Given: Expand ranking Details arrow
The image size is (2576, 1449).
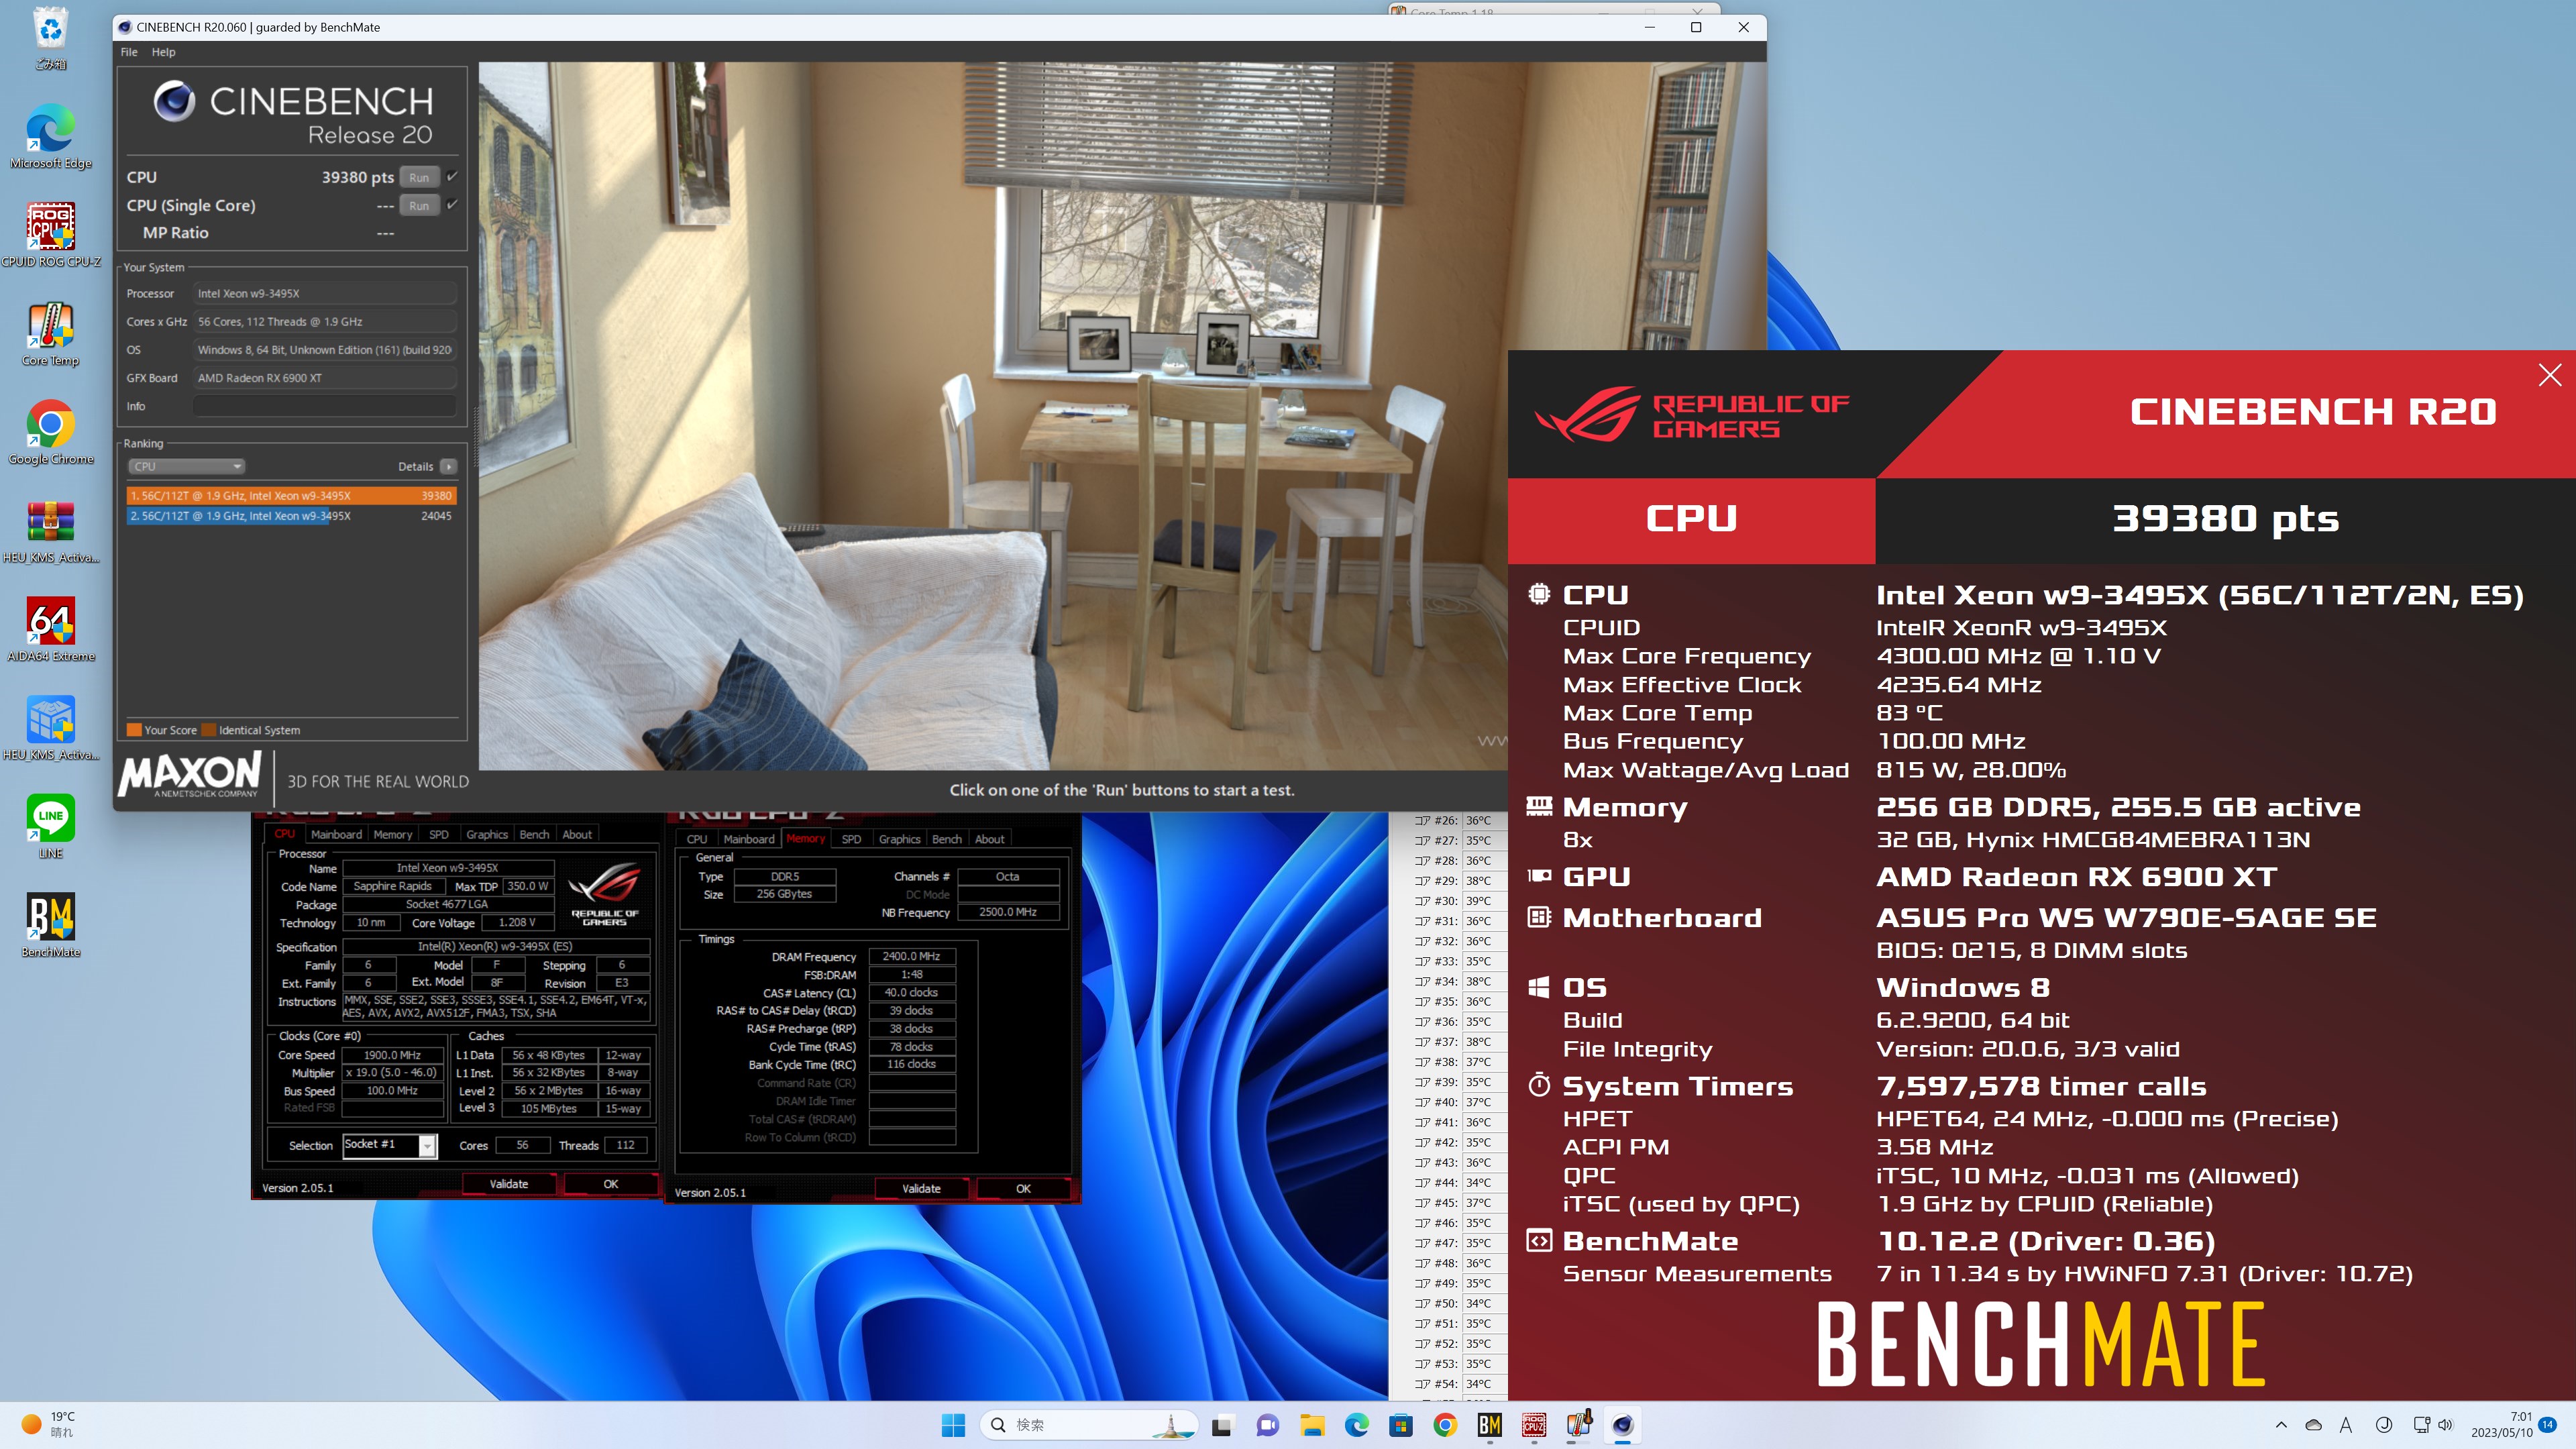Looking at the screenshot, I should [449, 466].
